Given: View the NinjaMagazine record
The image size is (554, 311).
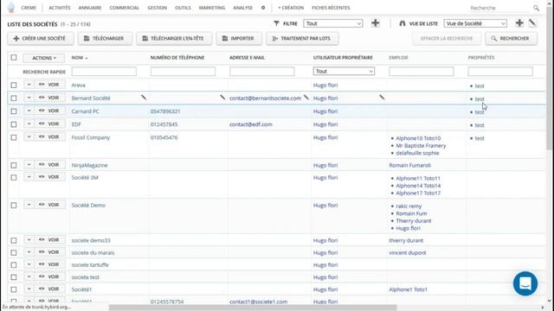Looking at the screenshot, I should pyautogui.click(x=50, y=165).
